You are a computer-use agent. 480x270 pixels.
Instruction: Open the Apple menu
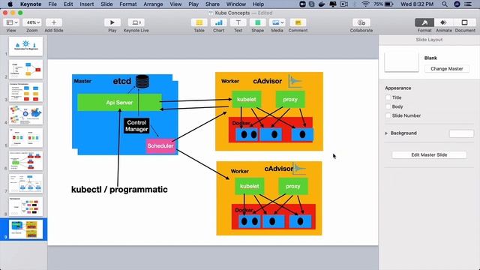[x=10, y=4]
